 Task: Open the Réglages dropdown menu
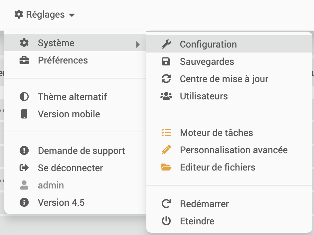point(45,15)
